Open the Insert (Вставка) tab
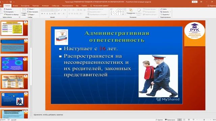 (16, 6)
